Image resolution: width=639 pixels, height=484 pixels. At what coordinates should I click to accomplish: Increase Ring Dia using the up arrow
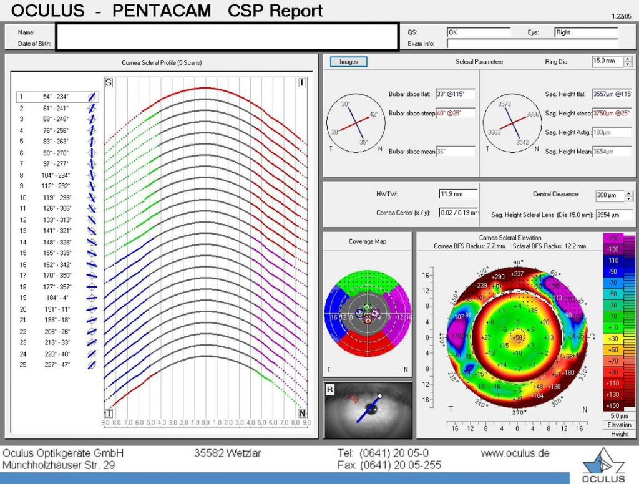coord(629,59)
